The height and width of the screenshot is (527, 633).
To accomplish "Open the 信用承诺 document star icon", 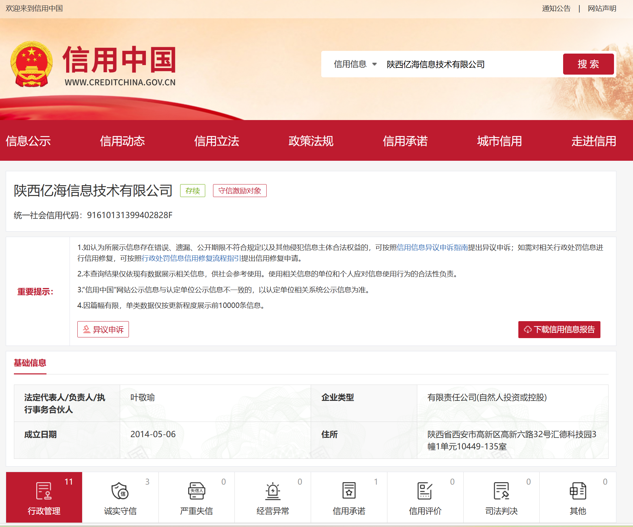I will click(x=349, y=491).
